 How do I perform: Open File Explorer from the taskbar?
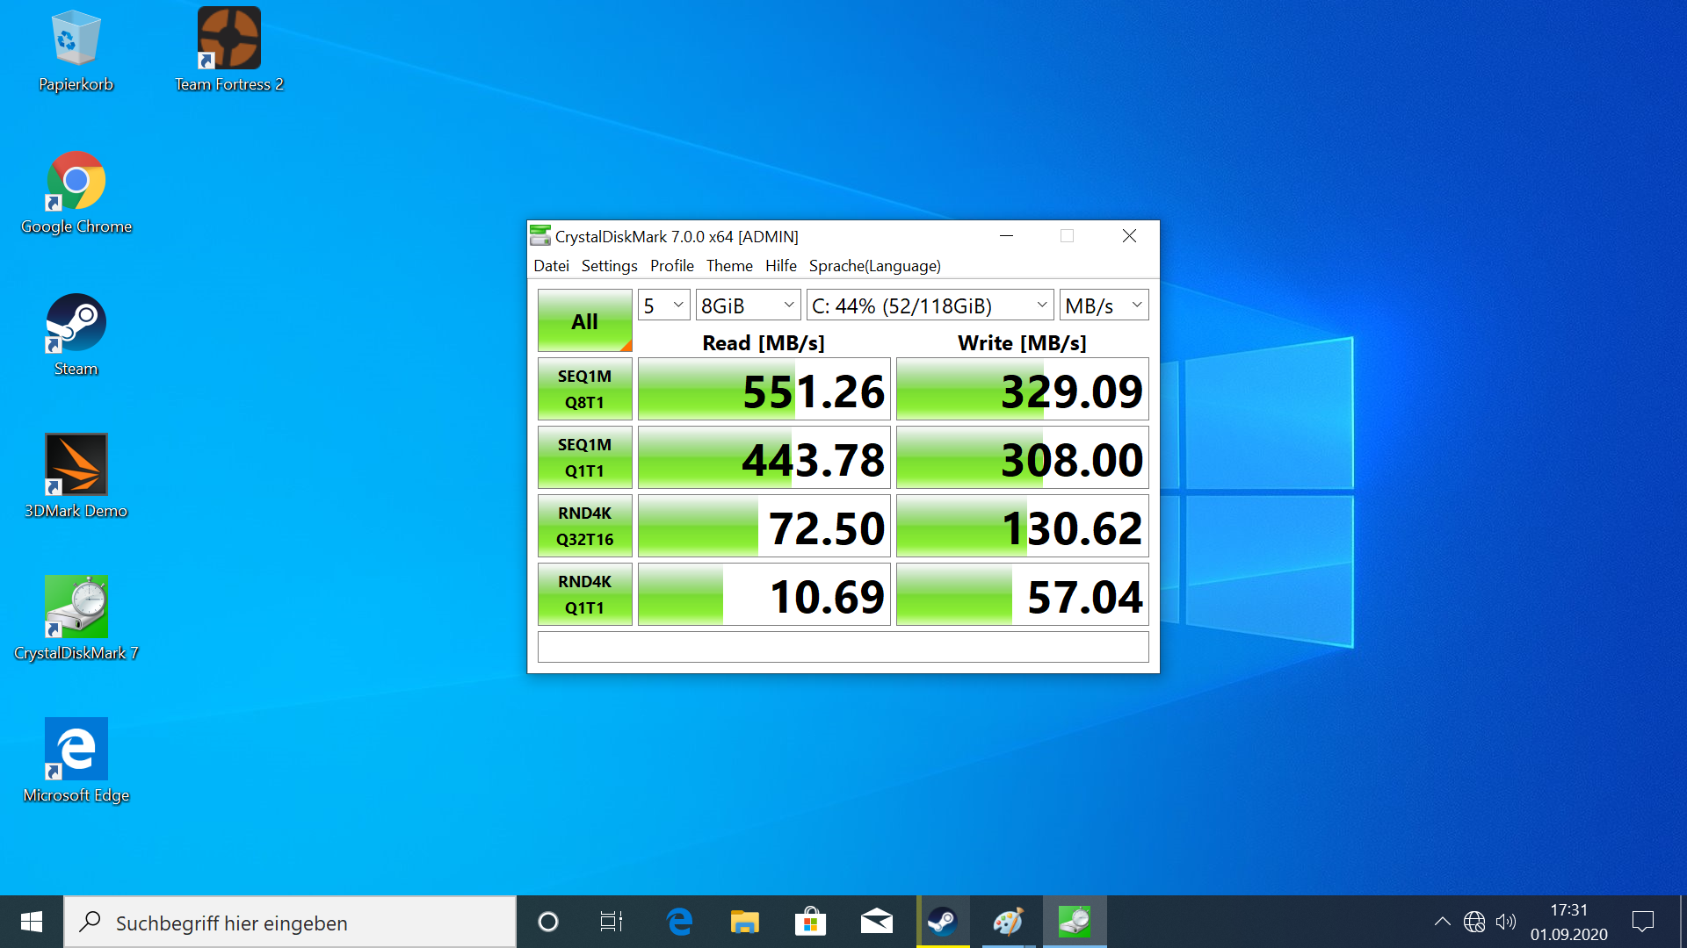(744, 922)
